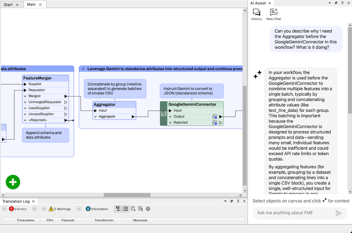Open AI Assist chat History

click(256, 14)
